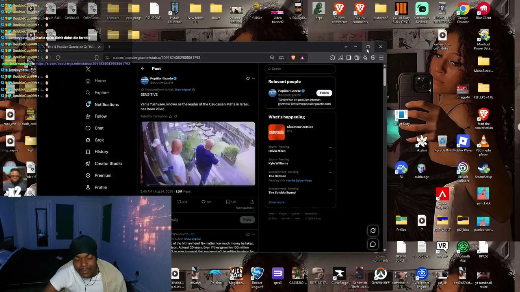Screen dimensions: 520x292
Task: Open Leo AI sparkle icon in toolbar
Action: pos(365,58)
